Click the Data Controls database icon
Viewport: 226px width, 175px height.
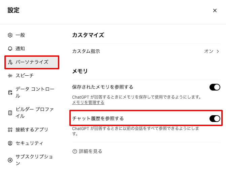click(10, 93)
